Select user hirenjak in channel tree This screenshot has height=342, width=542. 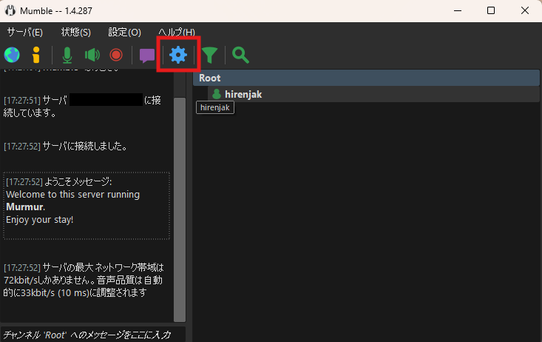tap(373, 94)
